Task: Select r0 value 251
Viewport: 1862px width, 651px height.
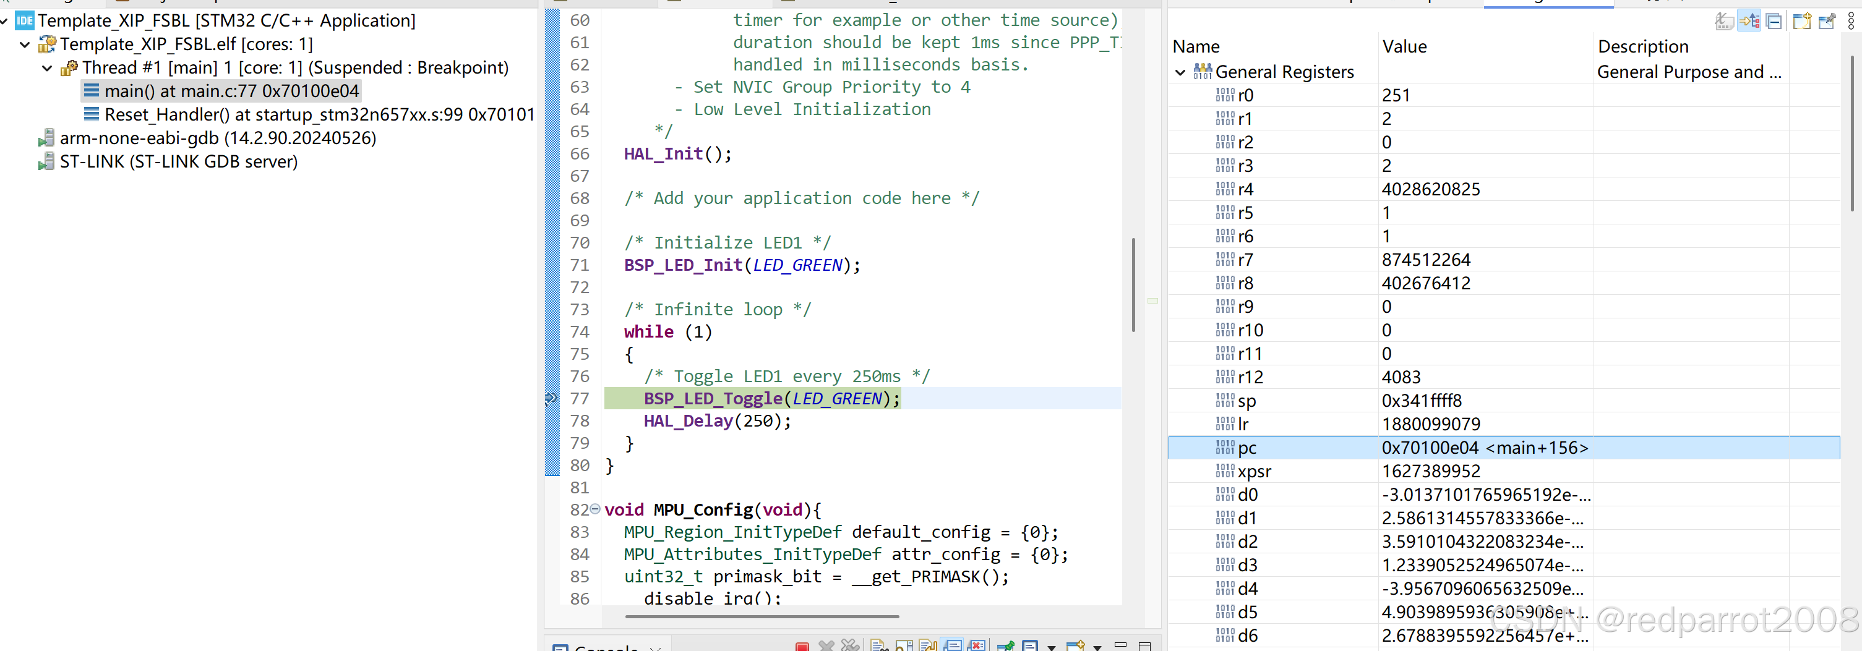Action: [1396, 95]
